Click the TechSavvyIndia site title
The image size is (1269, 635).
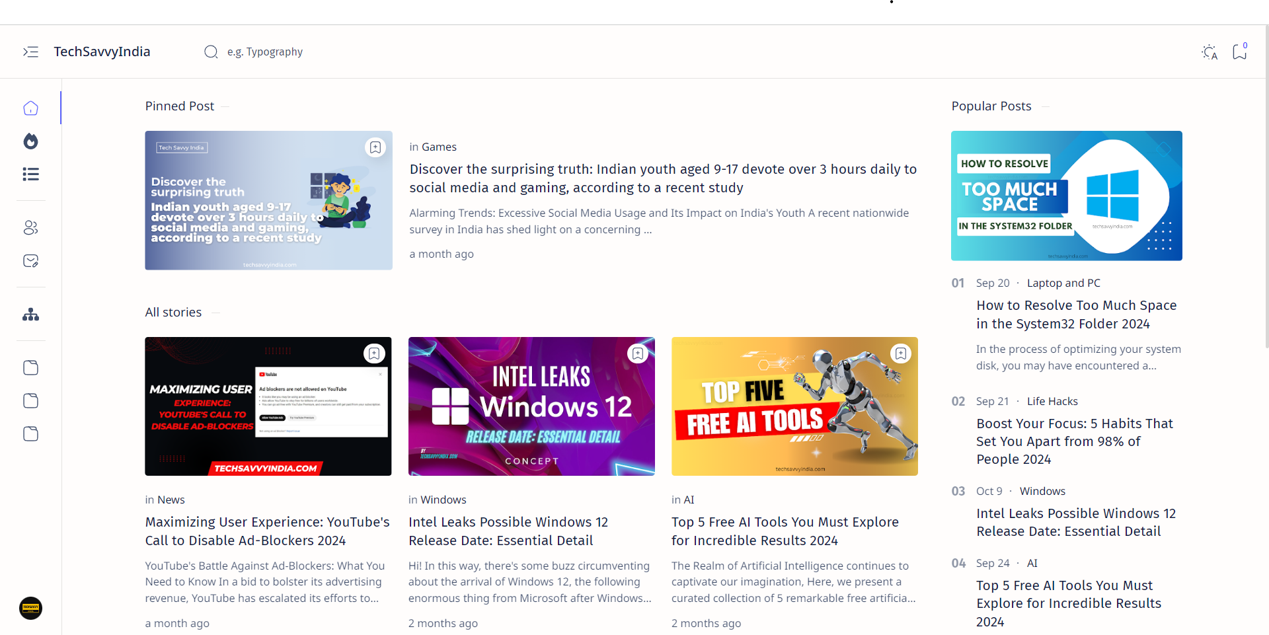click(x=102, y=52)
